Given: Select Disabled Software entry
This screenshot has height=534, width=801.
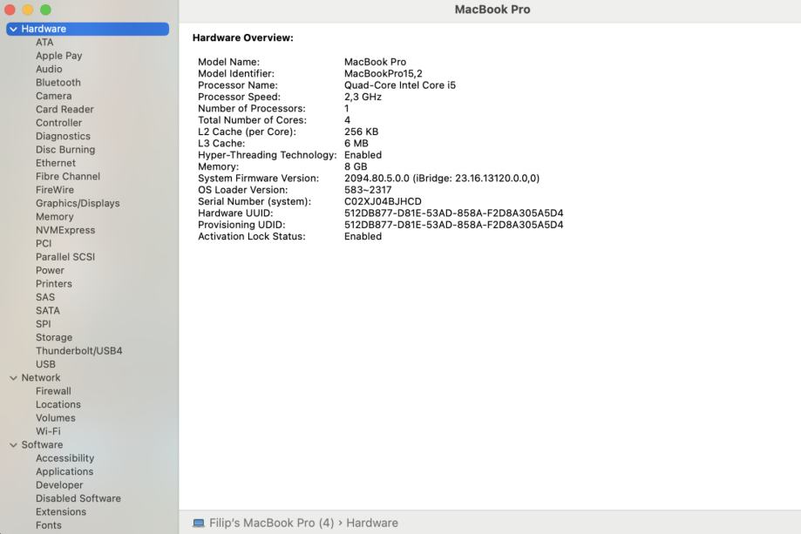Looking at the screenshot, I should point(78,498).
